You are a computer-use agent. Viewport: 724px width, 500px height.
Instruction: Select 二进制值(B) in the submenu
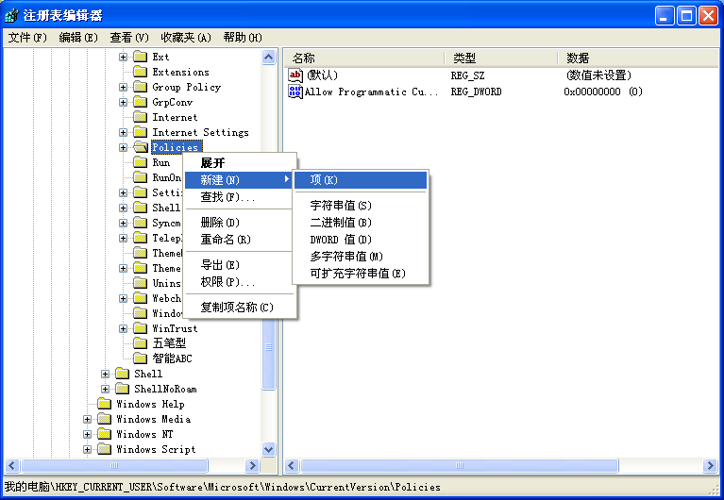[x=361, y=223]
